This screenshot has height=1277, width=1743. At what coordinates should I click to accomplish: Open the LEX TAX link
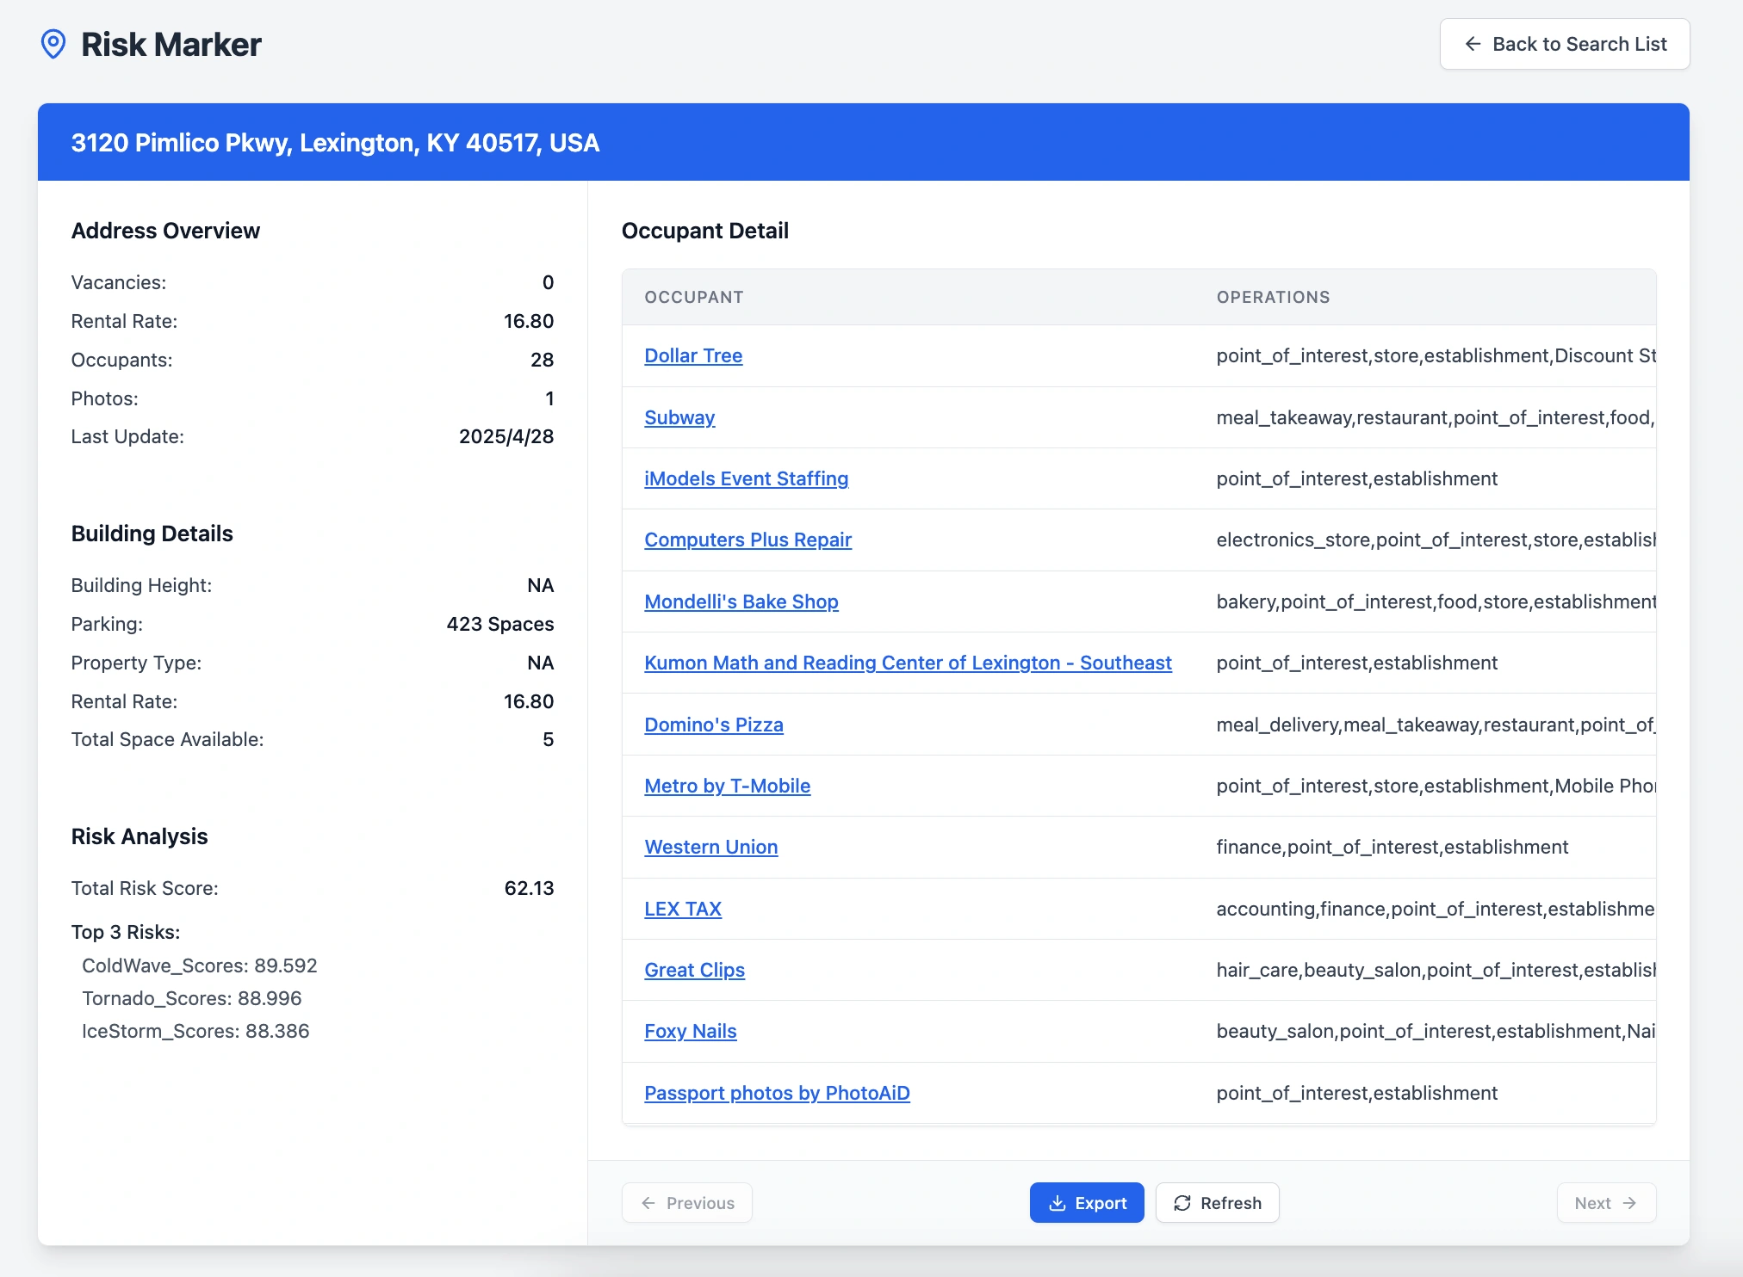pyautogui.click(x=683, y=909)
